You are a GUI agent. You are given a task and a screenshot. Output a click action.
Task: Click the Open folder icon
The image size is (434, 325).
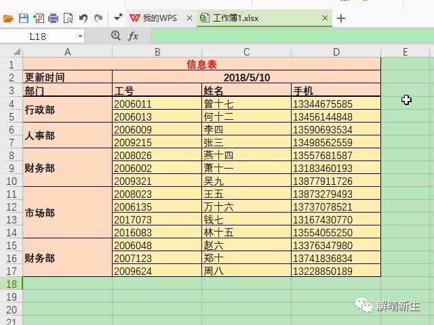pos(8,18)
